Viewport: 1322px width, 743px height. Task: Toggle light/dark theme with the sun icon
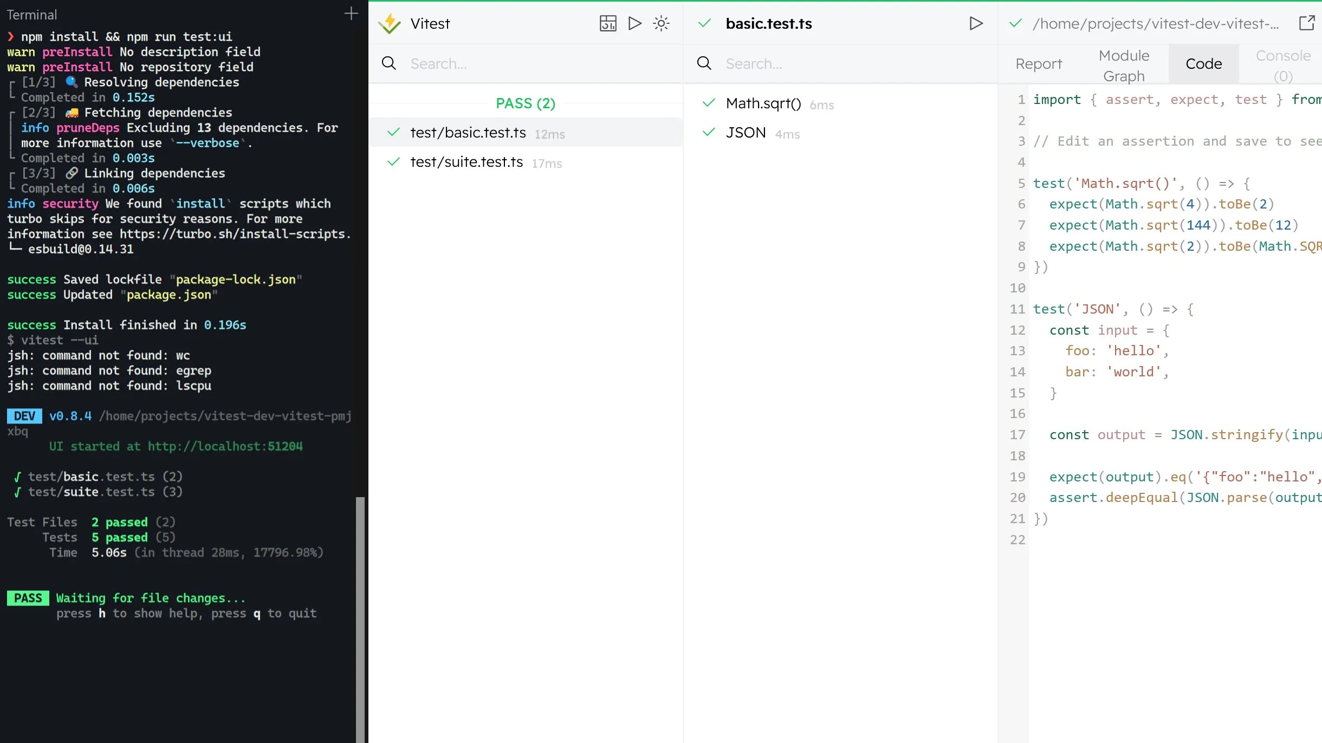[661, 23]
